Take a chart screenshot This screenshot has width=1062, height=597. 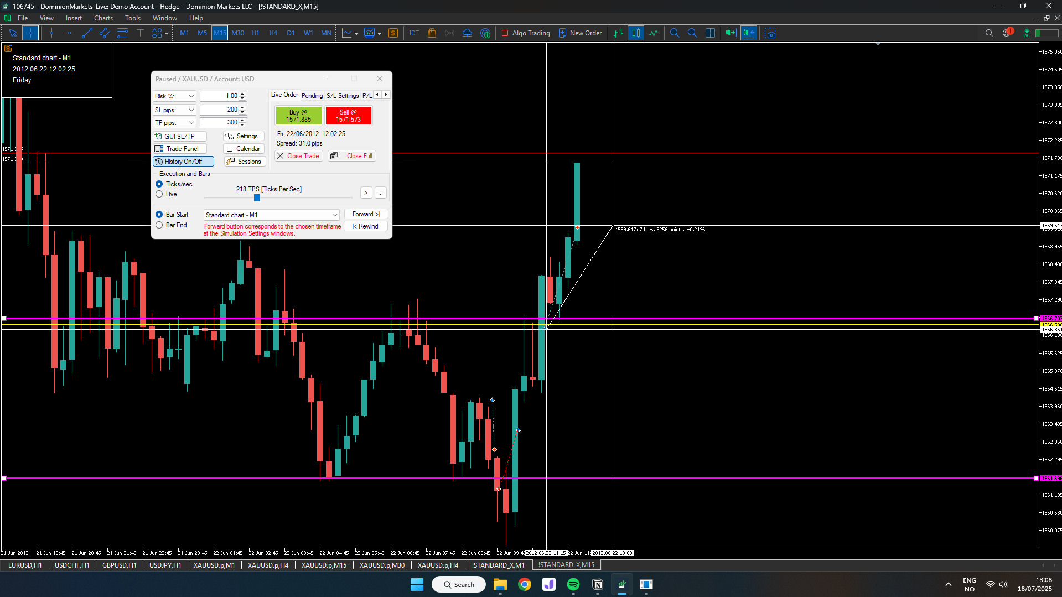pyautogui.click(x=770, y=33)
